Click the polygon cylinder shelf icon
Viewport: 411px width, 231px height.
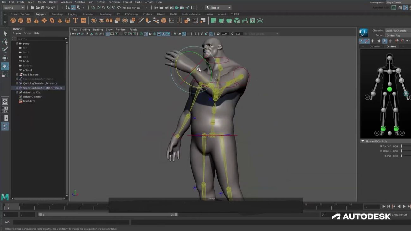pos(28,21)
